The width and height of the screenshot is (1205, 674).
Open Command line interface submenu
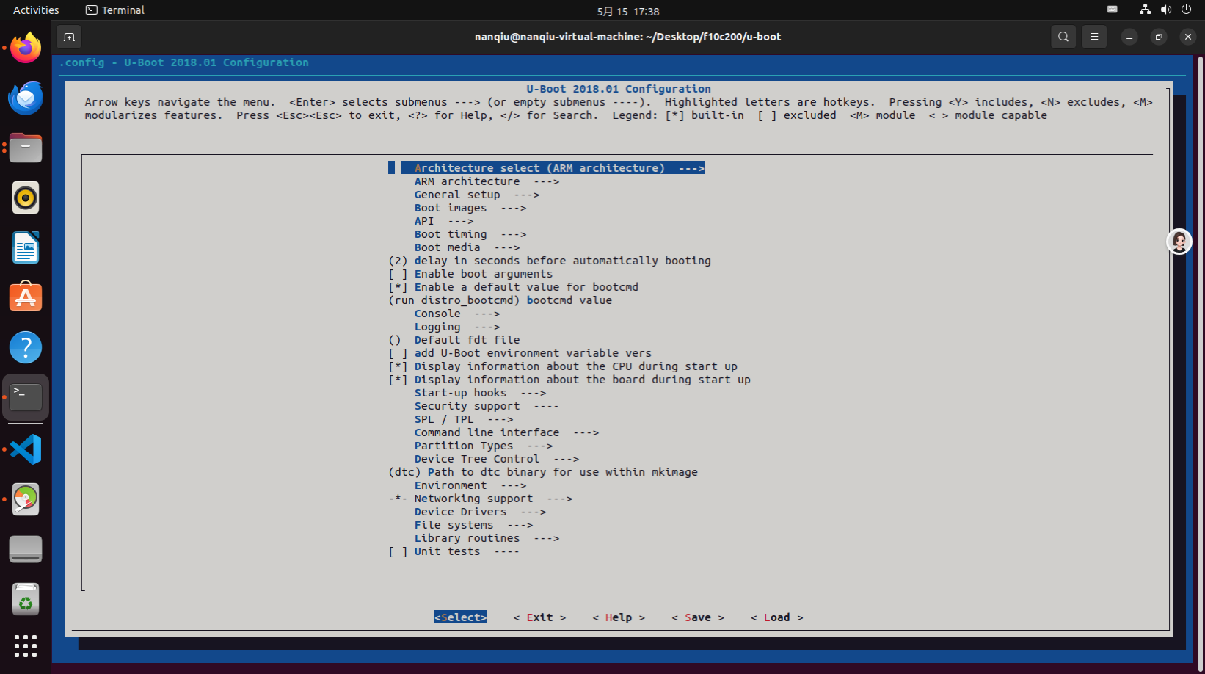pyautogui.click(x=506, y=432)
